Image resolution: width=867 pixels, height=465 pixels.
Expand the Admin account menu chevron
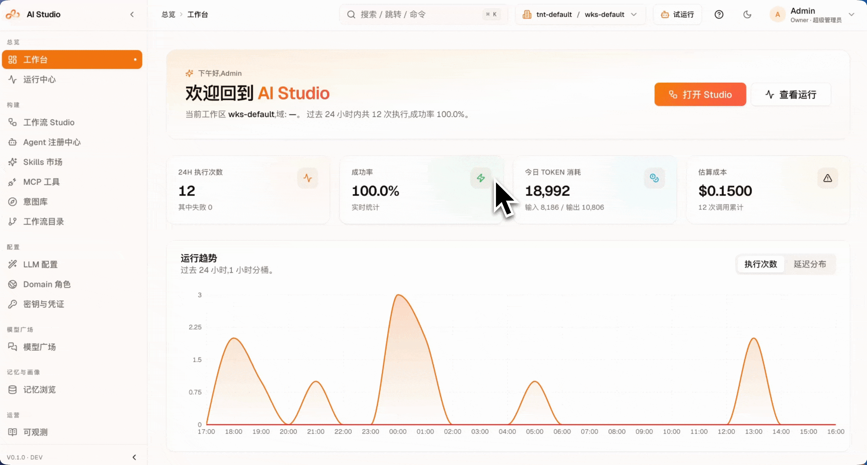point(851,14)
